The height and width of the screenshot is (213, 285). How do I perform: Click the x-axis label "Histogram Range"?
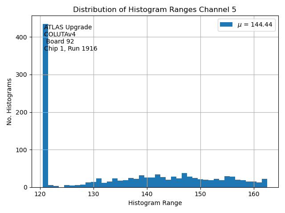pos(155,203)
